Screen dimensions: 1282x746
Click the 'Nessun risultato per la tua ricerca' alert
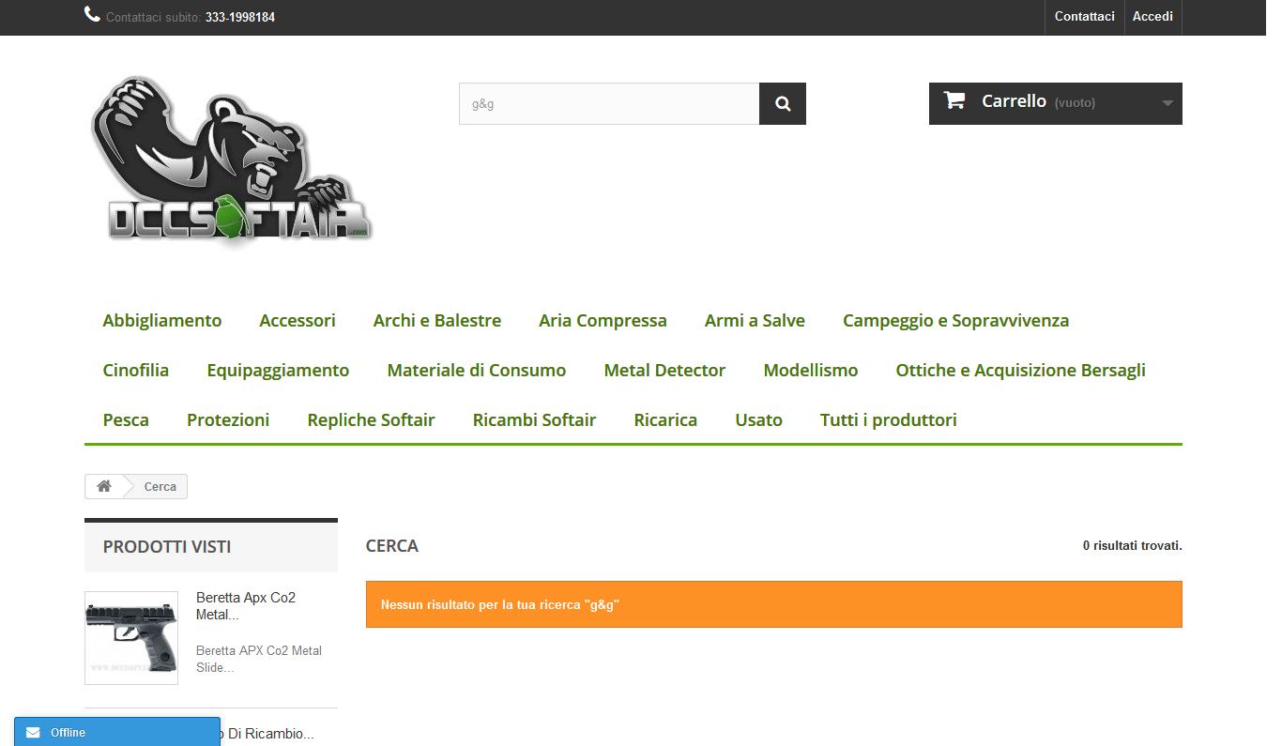pyautogui.click(x=774, y=604)
